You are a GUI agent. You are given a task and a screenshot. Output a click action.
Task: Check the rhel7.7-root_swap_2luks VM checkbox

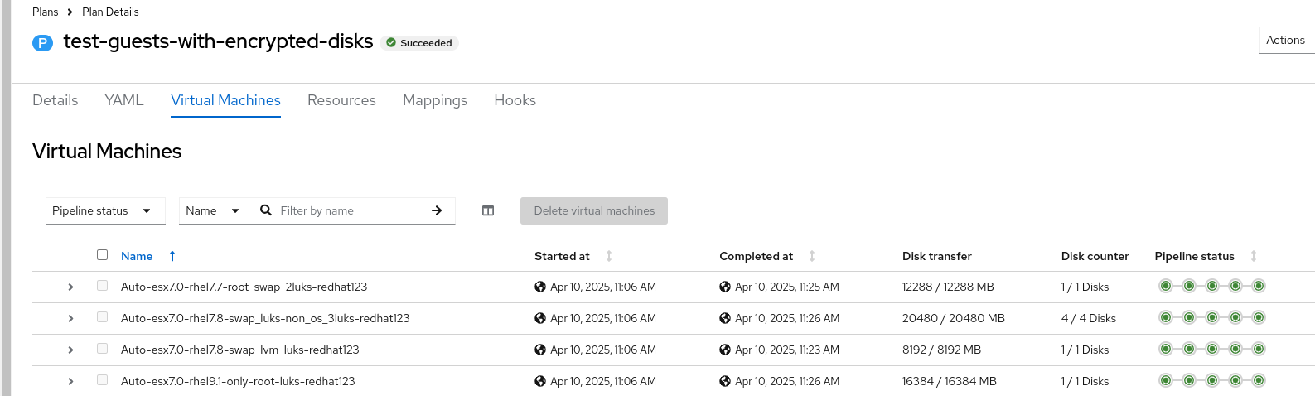pos(103,286)
